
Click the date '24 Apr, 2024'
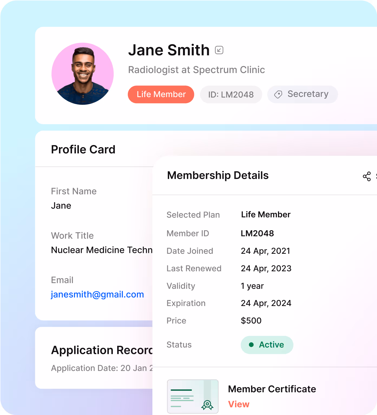click(x=266, y=303)
